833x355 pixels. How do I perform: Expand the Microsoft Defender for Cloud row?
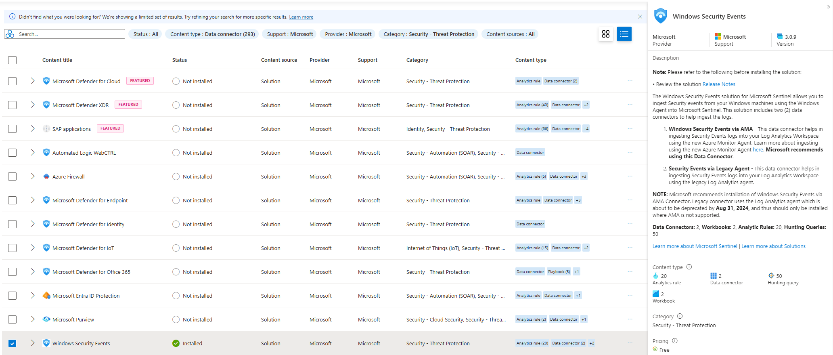coord(33,81)
